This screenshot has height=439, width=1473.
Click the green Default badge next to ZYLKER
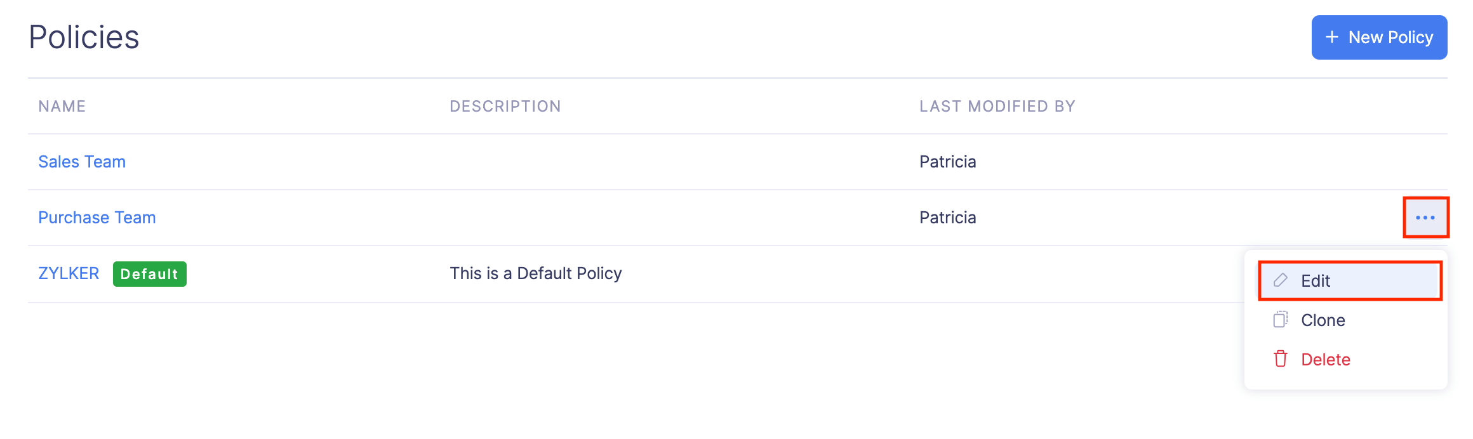click(x=149, y=273)
